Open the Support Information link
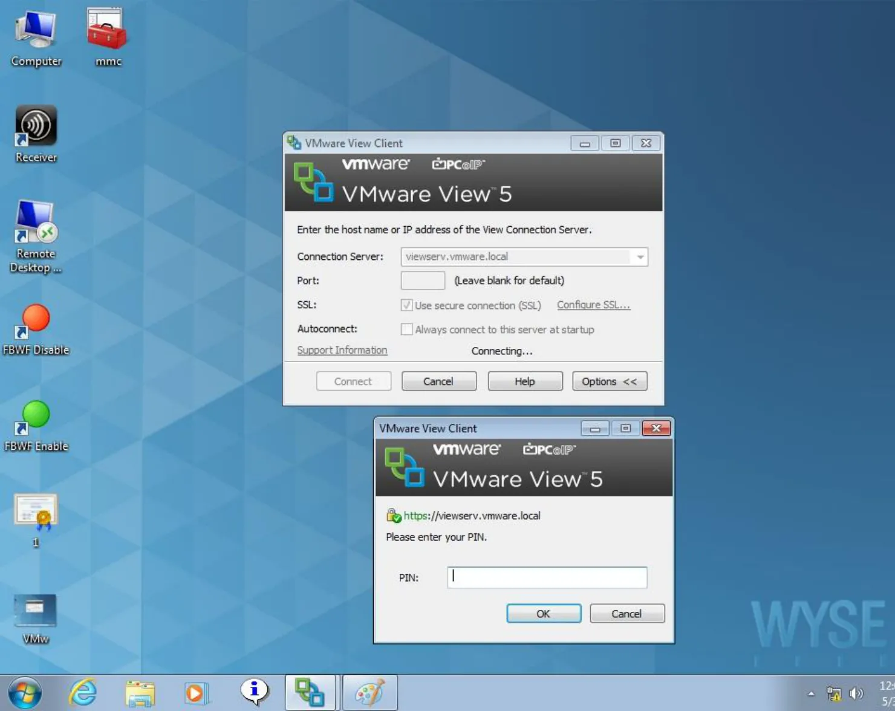Viewport: 895px width, 711px height. (x=342, y=350)
